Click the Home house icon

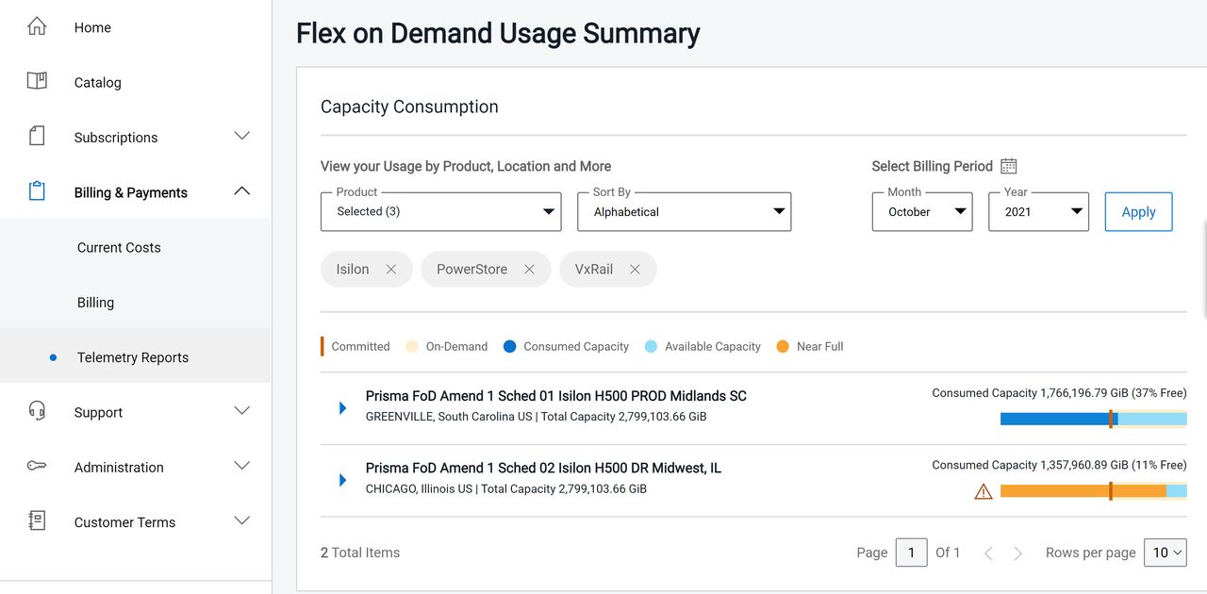tap(37, 26)
